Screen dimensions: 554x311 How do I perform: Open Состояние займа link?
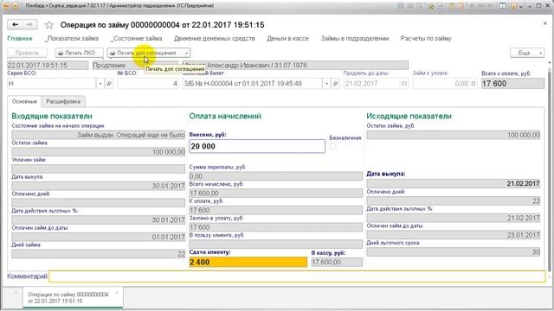(x=137, y=38)
